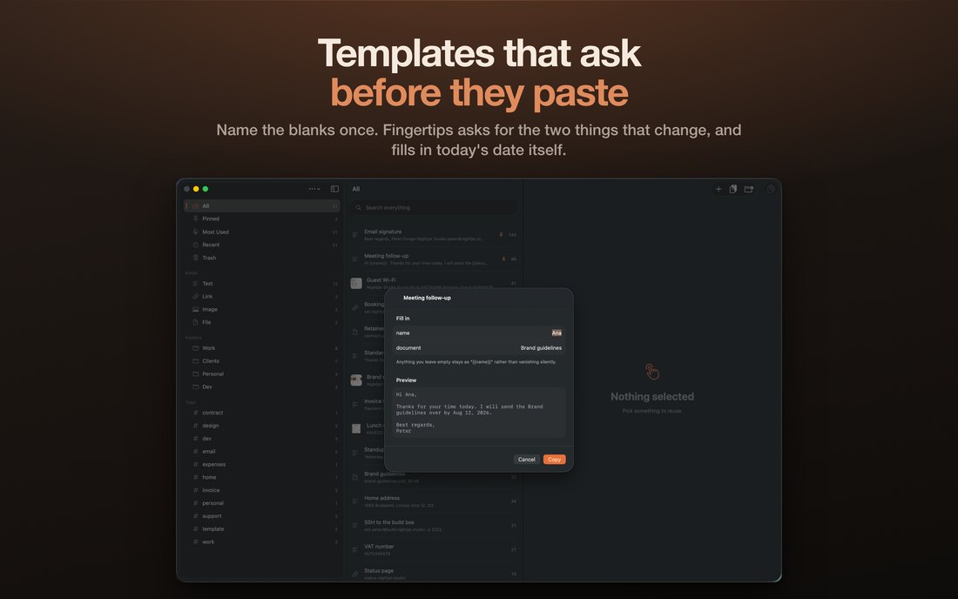Filter by the work tag
This screenshot has width=958, height=599.
pos(261,542)
